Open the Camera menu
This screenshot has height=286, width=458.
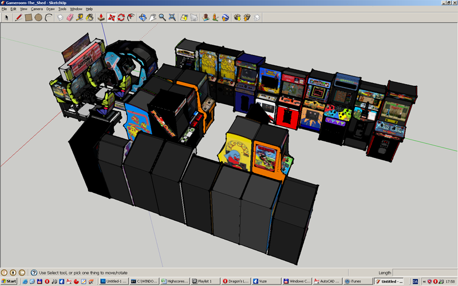click(x=37, y=9)
